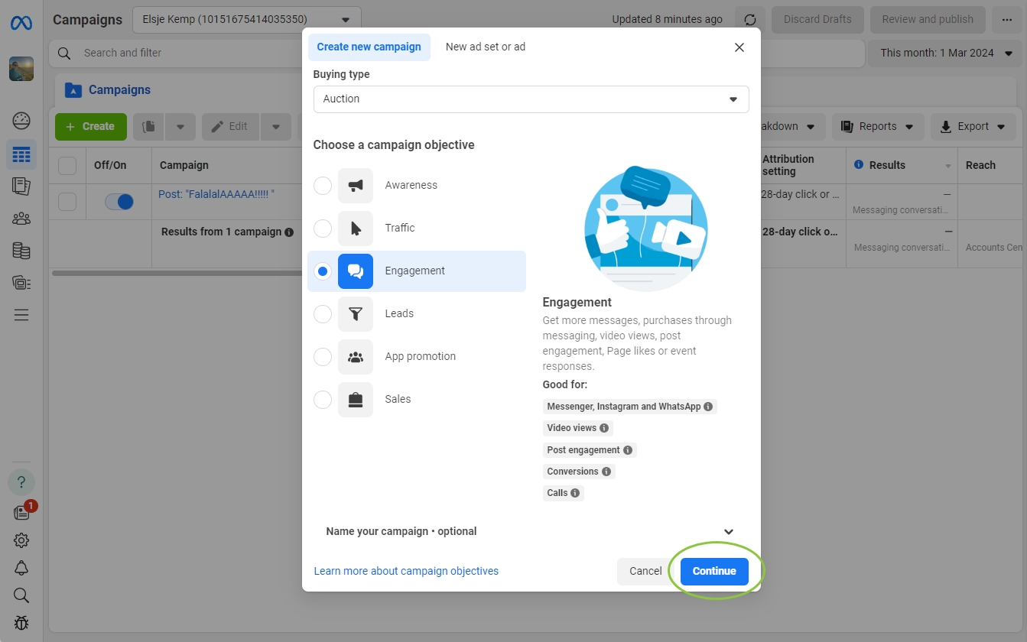Open Settings gear icon in sidebar
1027x642 pixels.
(x=21, y=540)
